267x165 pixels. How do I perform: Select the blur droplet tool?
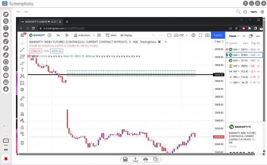[x=6, y=89]
